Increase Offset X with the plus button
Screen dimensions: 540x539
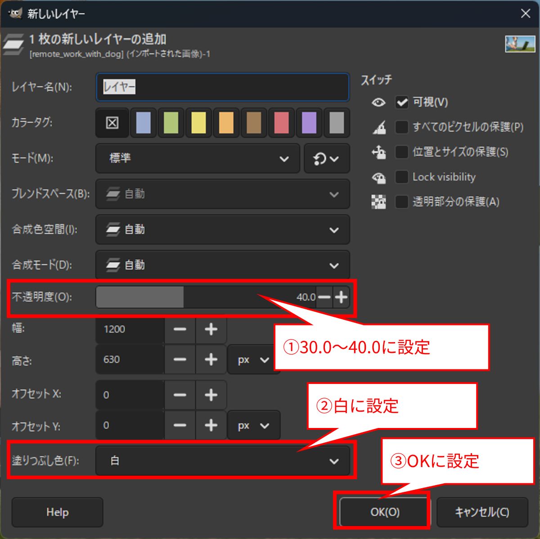(x=211, y=395)
